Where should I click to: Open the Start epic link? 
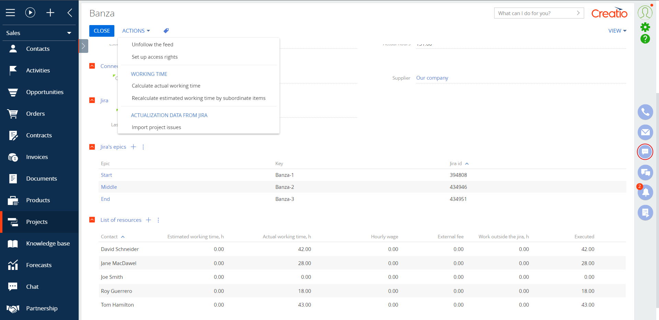pos(106,175)
